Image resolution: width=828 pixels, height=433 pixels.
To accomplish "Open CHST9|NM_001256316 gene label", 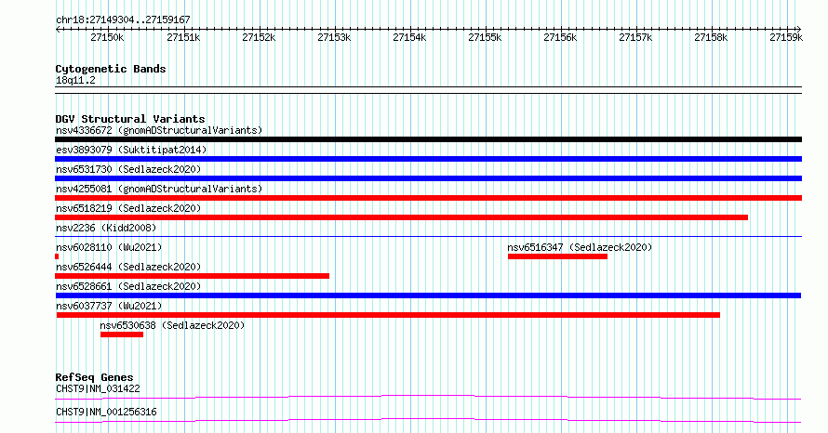I will pyautogui.click(x=106, y=412).
